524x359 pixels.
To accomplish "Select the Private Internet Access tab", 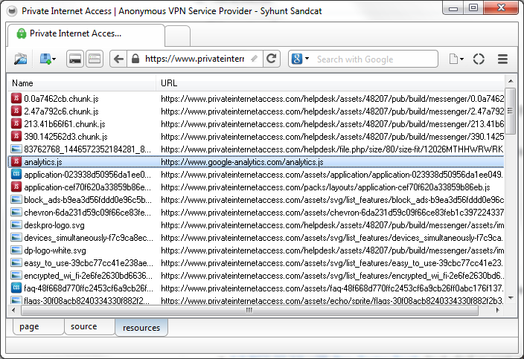I will (x=86, y=33).
